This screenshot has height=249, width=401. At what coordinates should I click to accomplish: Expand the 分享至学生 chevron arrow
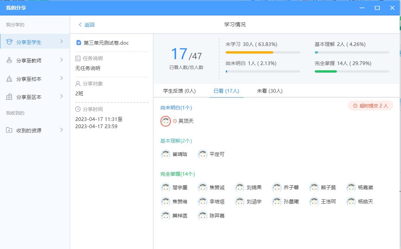[62, 42]
